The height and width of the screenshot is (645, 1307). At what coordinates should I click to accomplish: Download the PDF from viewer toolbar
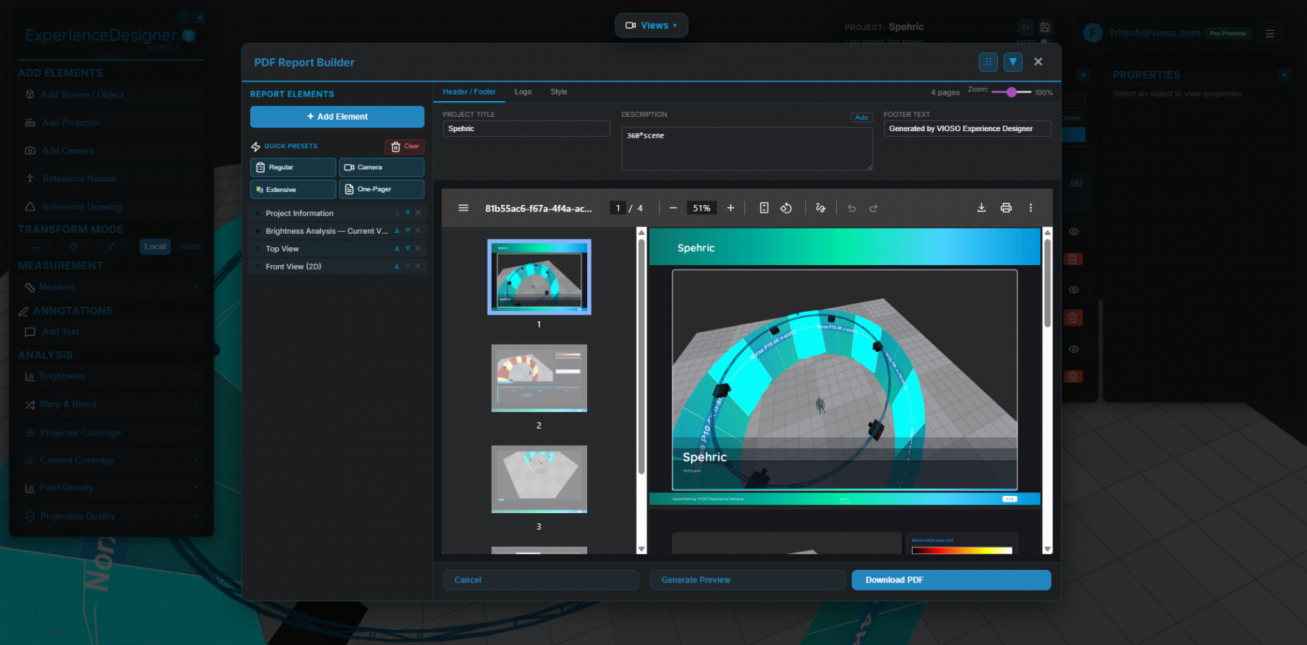(982, 208)
